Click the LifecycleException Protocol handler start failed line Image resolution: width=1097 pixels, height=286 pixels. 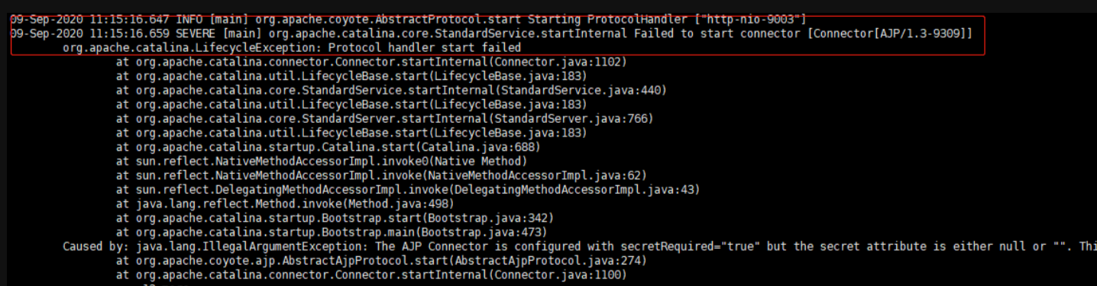[x=292, y=47]
